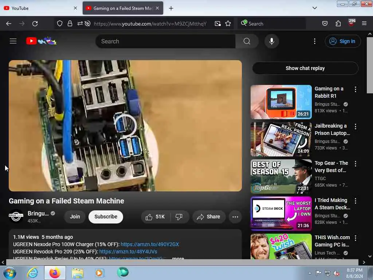The image size is (373, 280).
Task: Share the video
Action: pyautogui.click(x=209, y=217)
